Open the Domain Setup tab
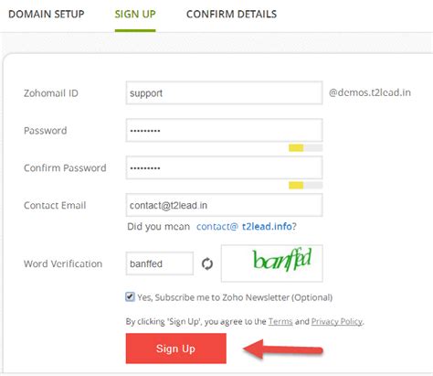The image size is (433, 376). pyautogui.click(x=47, y=14)
